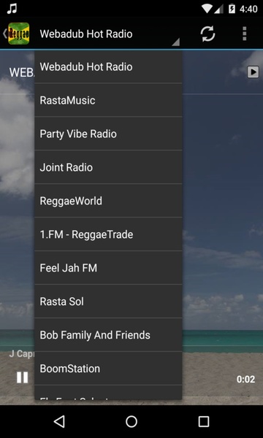
Task: Open Android recent apps
Action: coord(204,421)
